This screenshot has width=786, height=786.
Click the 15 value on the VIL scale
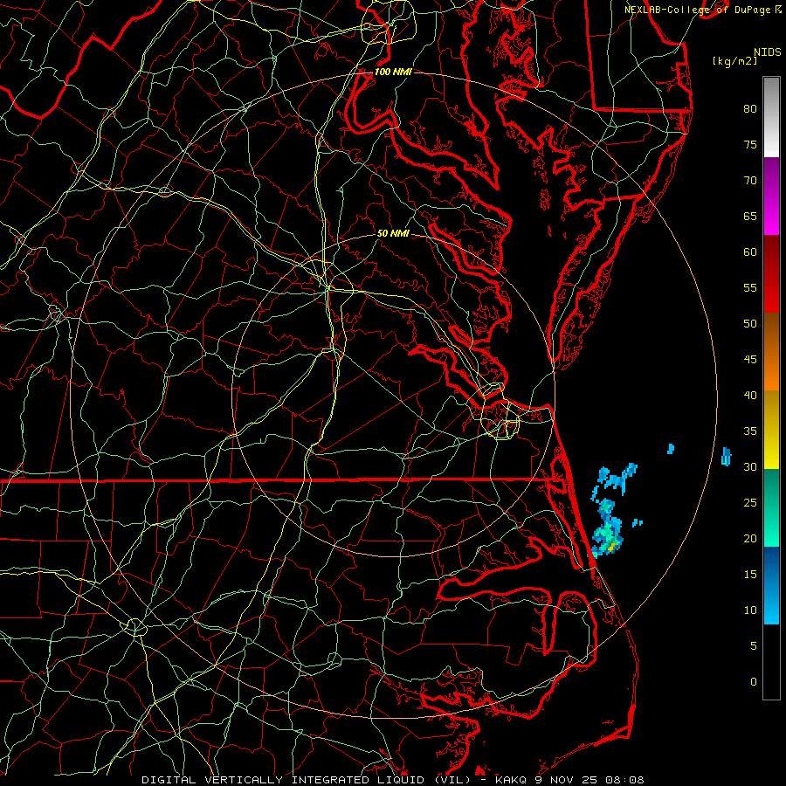coord(750,574)
